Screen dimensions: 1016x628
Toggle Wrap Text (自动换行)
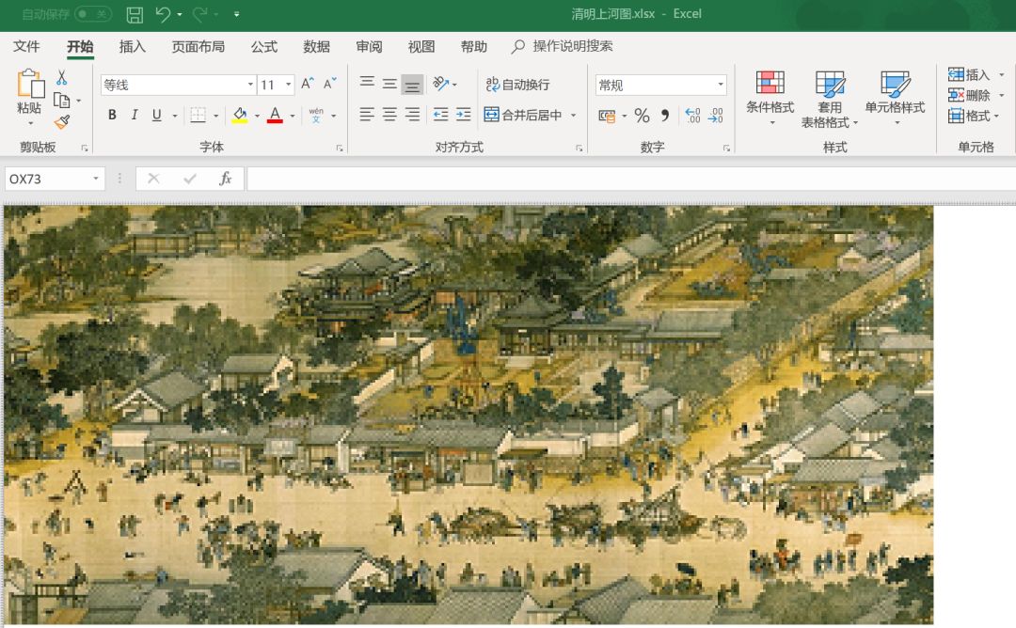517,85
